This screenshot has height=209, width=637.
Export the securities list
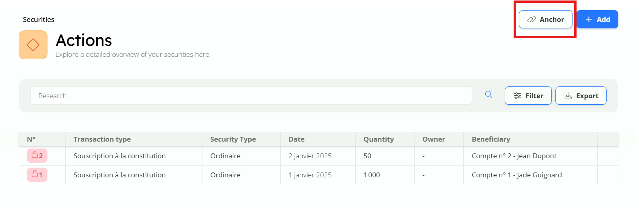(x=581, y=96)
